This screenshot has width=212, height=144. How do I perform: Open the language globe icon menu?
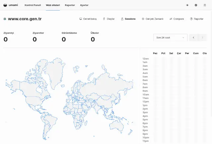pos(196,5)
